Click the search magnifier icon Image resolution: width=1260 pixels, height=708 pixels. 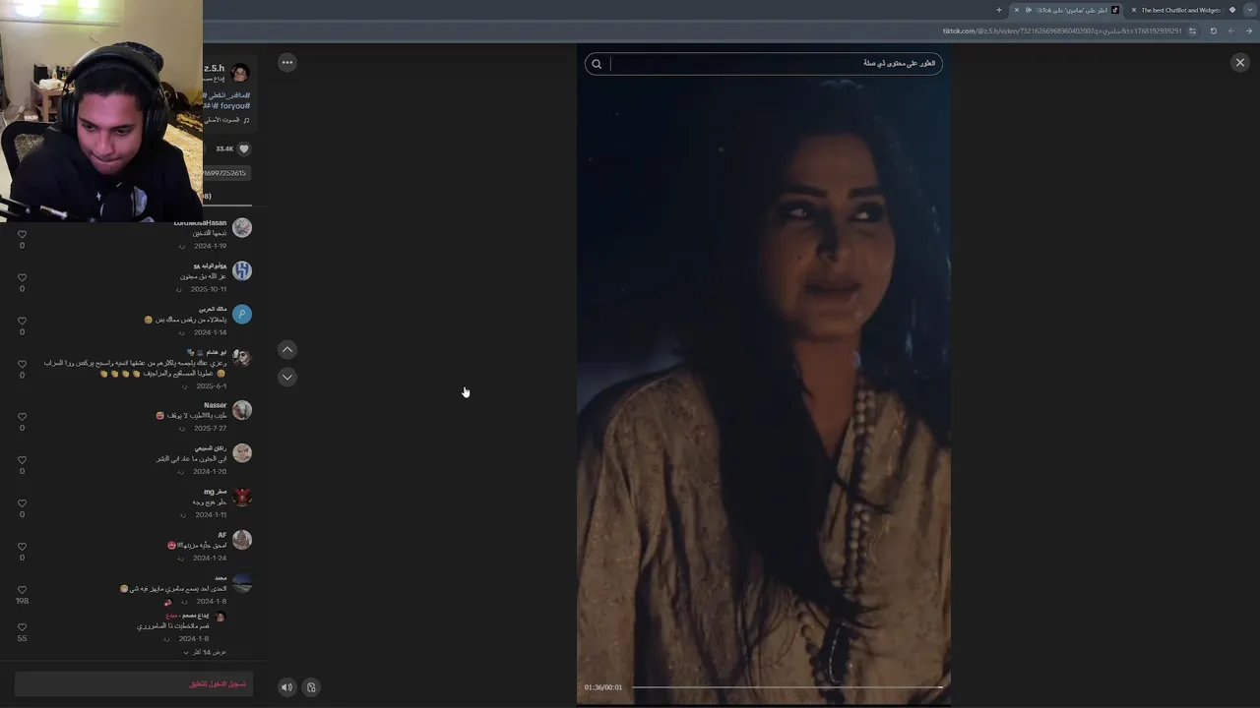(597, 64)
